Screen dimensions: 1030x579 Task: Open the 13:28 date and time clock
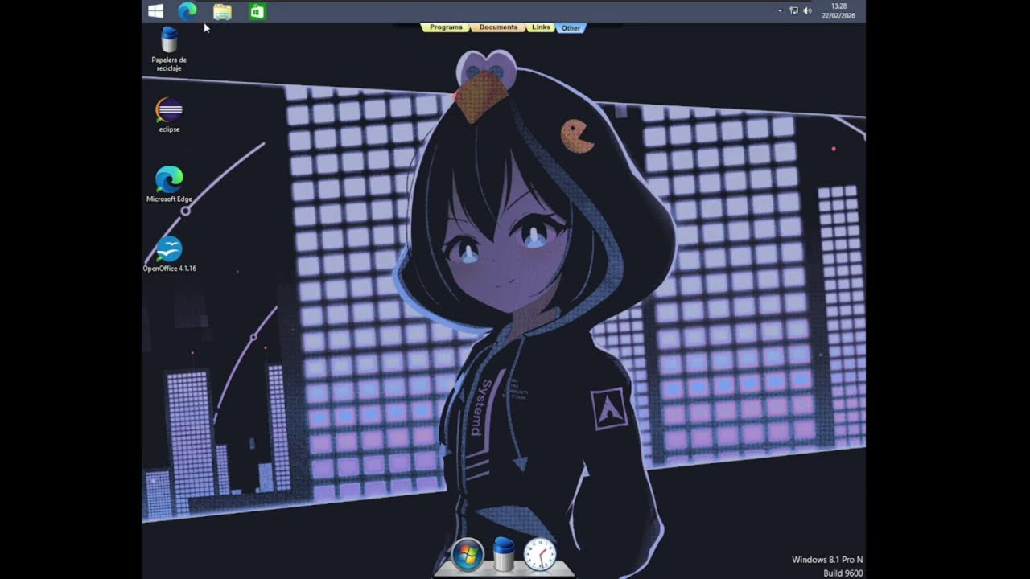[x=838, y=11]
